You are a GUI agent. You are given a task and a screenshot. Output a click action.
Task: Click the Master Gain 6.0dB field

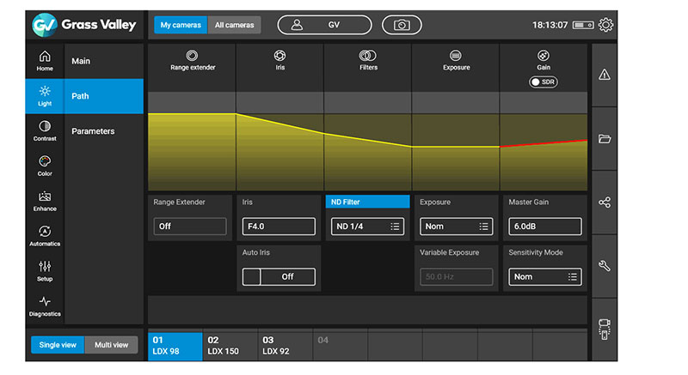tap(544, 227)
